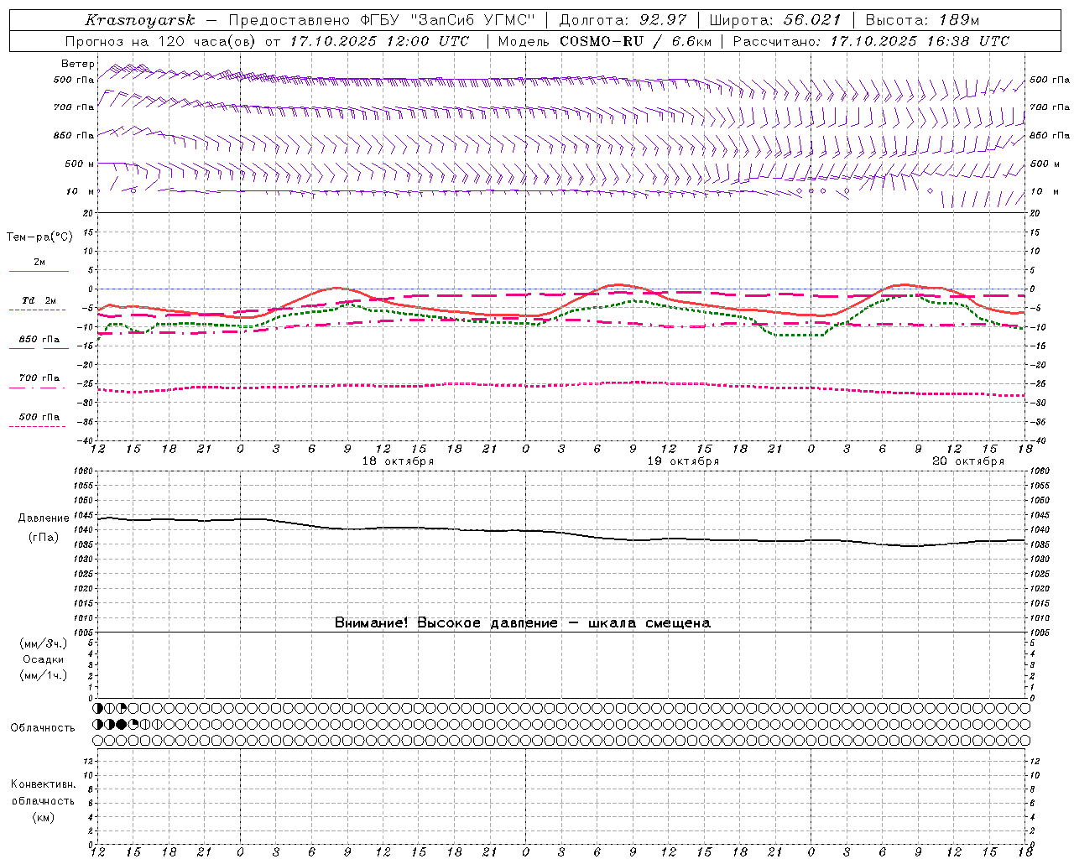Click the '18 октября' date label
This screenshot has width=1074, height=859.
point(398,461)
